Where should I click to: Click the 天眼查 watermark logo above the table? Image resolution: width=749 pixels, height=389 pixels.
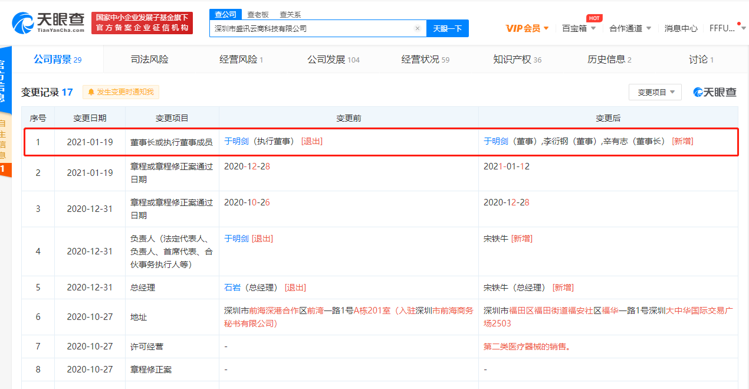pos(715,91)
